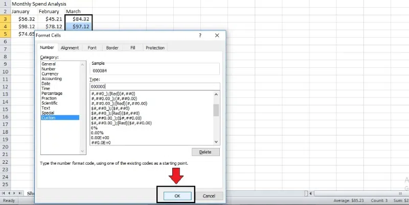This screenshot has height=205, width=409.
Task: Select cell with value $45.21
Action: tap(52, 19)
